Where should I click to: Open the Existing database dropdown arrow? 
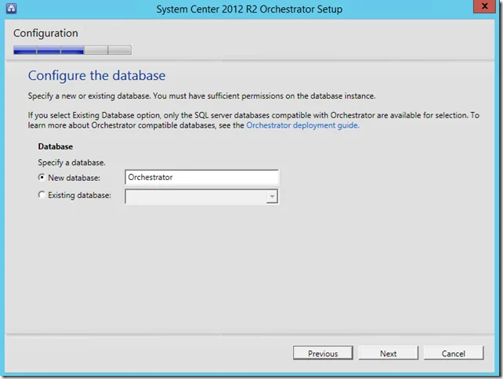point(272,197)
